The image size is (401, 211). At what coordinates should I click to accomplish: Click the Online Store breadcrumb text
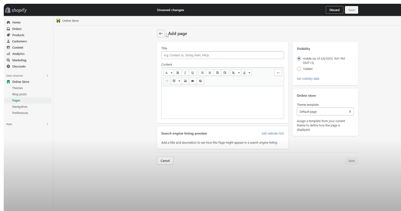(71, 21)
